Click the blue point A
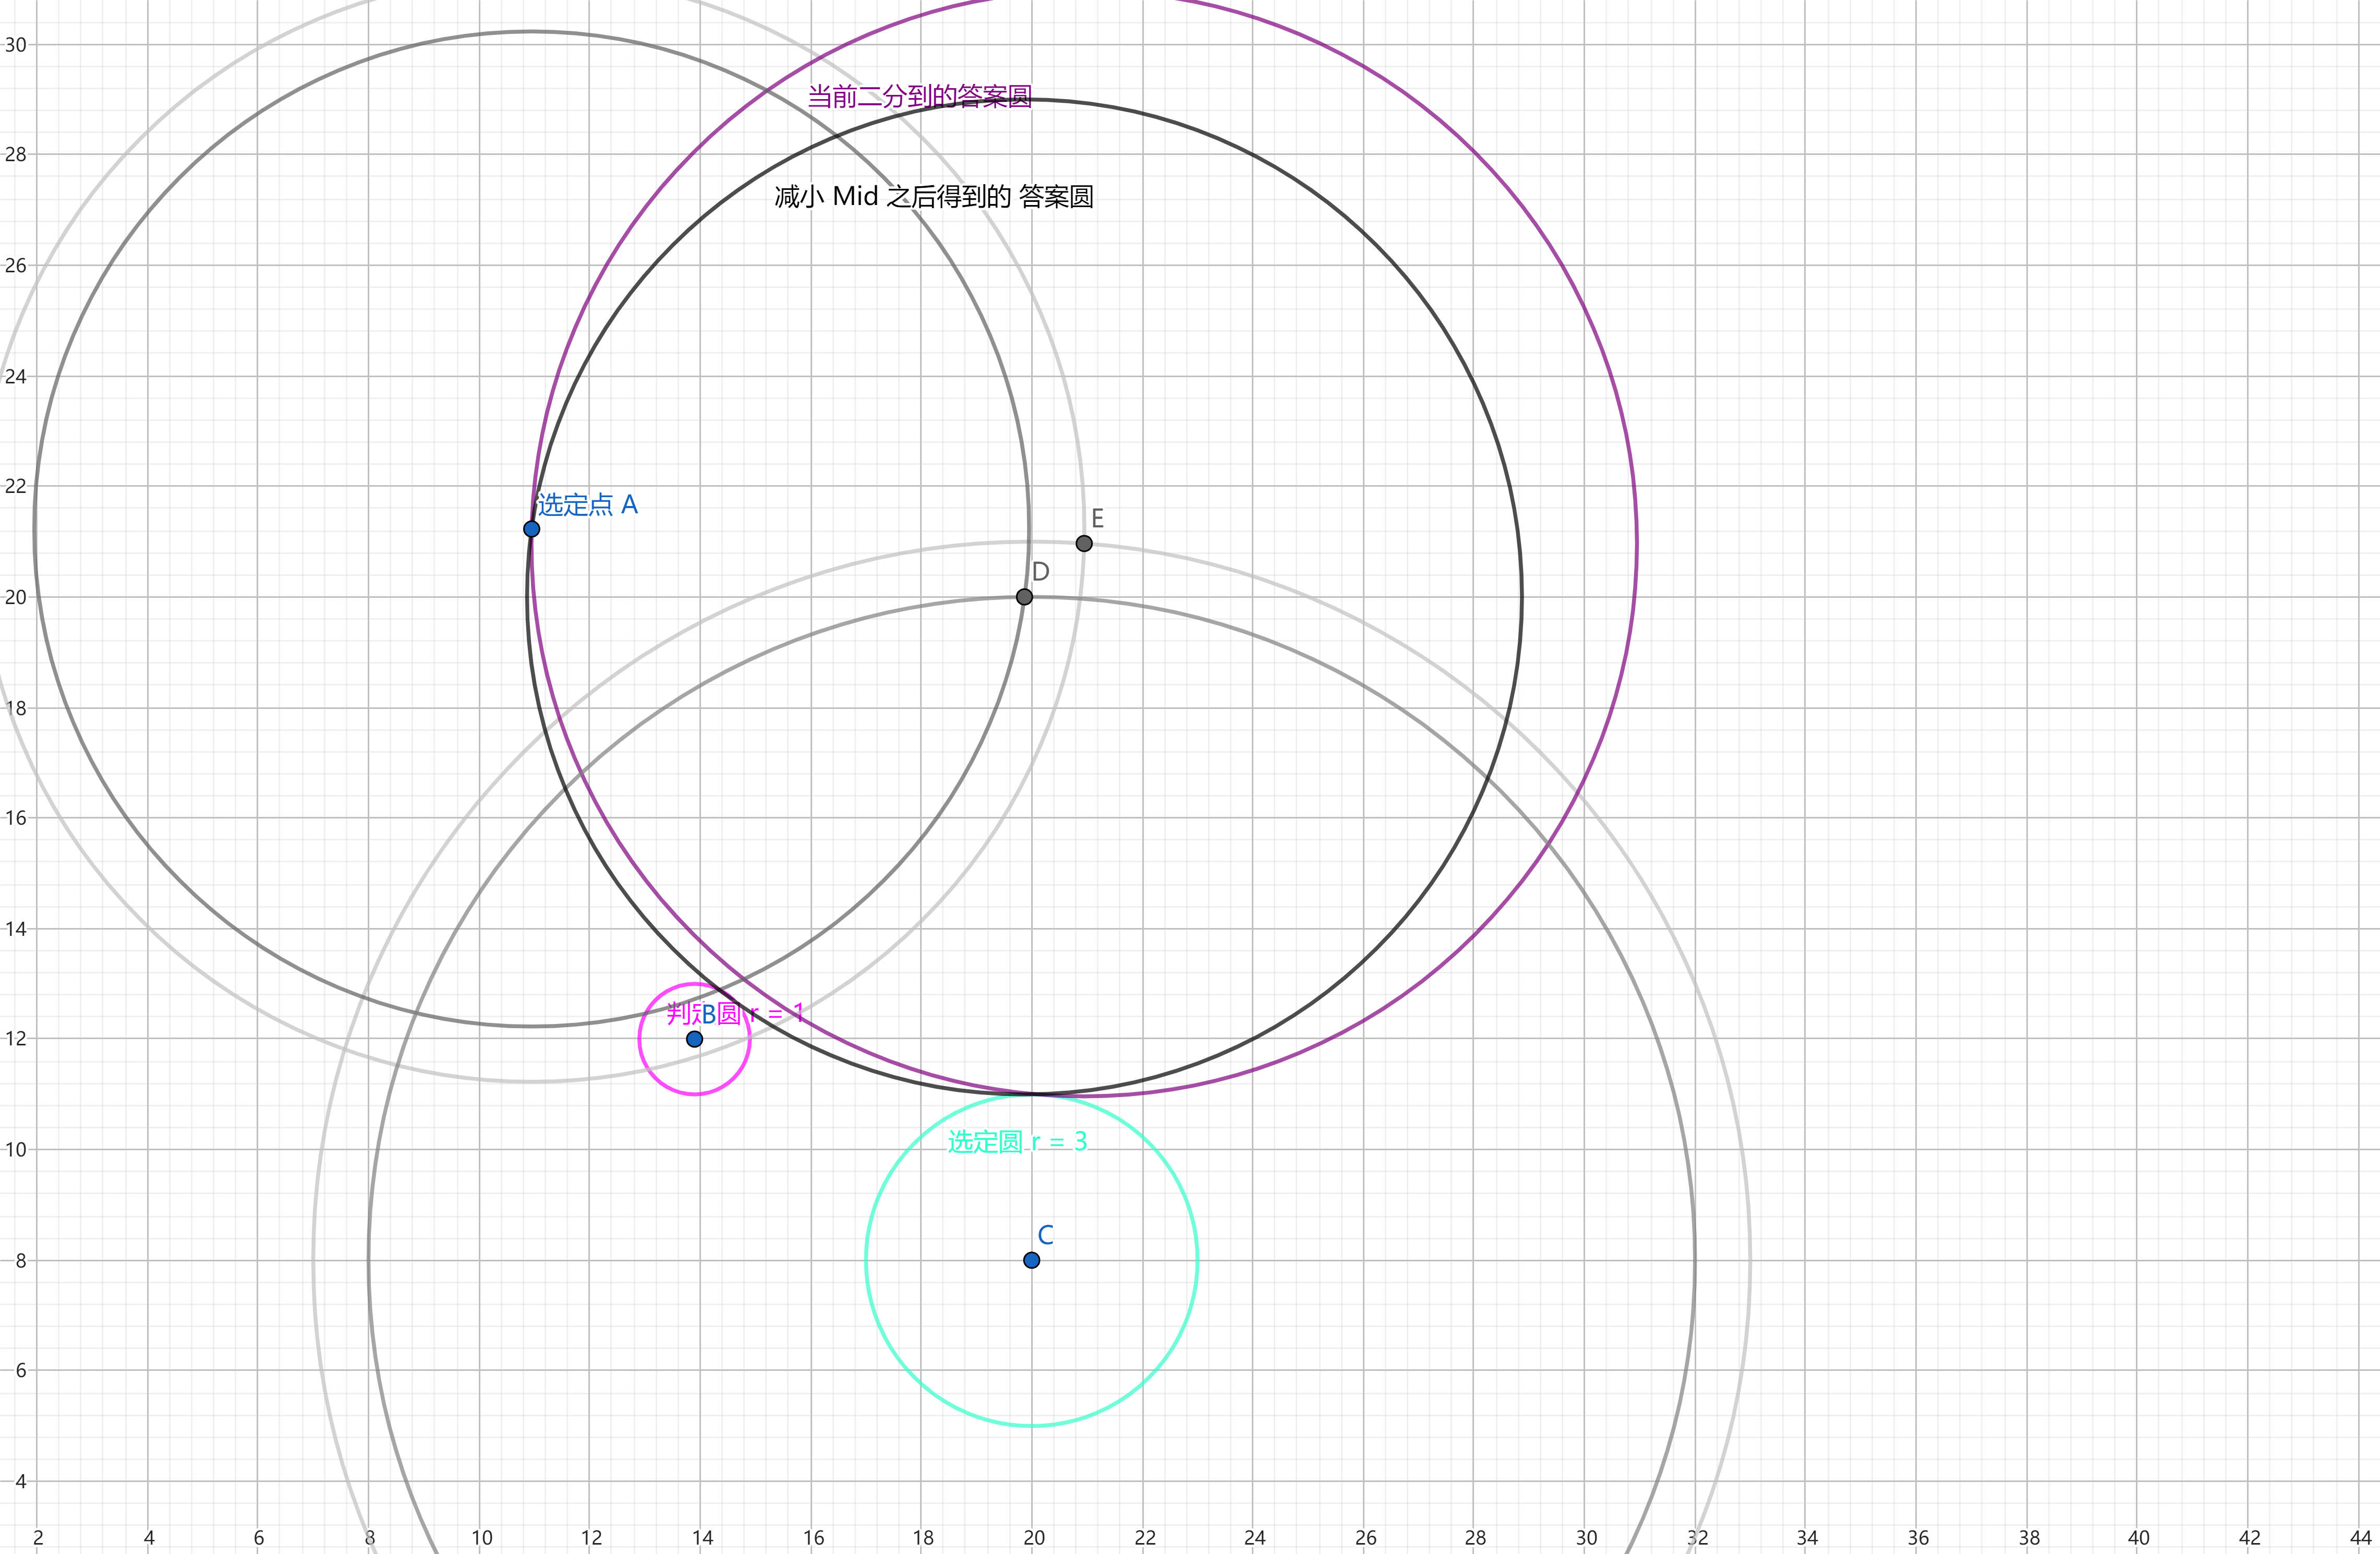 [x=531, y=529]
